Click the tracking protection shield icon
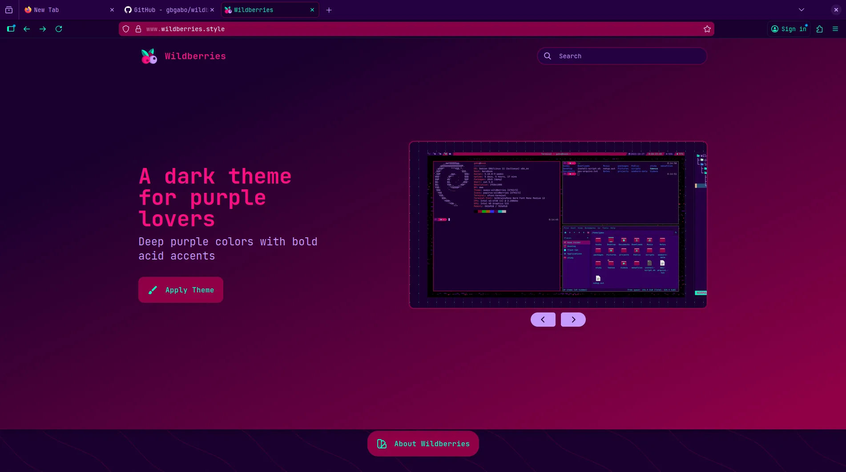The image size is (846, 472). click(x=126, y=29)
